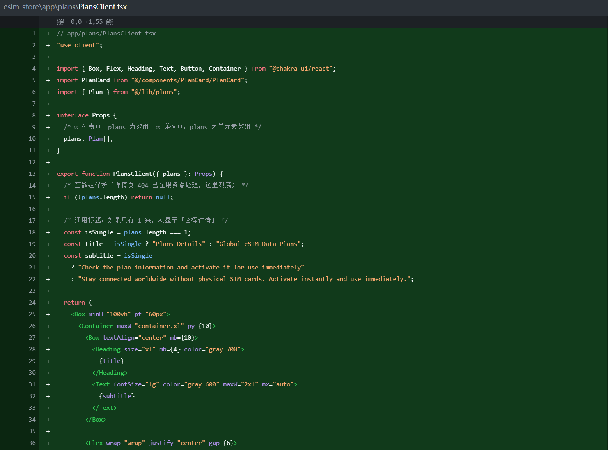The width and height of the screenshot is (608, 450).
Task: Click the Box minH="100vh" tag line
Action: point(121,314)
